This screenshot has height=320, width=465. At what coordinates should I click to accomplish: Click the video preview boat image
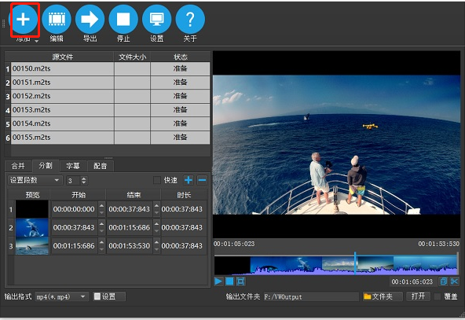(x=336, y=145)
